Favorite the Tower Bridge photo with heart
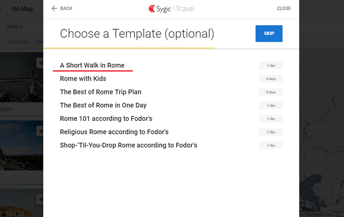 [41, 64]
